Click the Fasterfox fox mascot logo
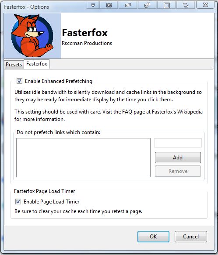 click(x=32, y=36)
